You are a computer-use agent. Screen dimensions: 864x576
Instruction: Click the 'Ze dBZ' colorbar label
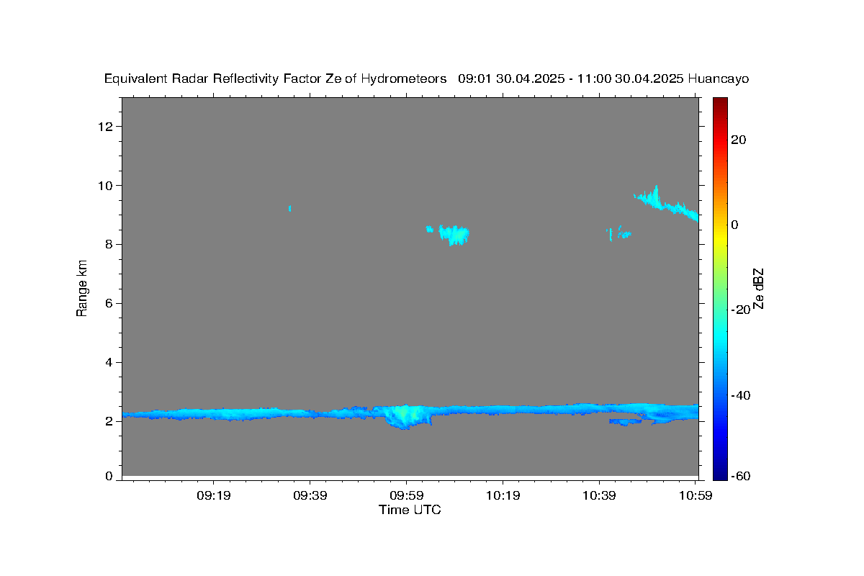tap(757, 288)
